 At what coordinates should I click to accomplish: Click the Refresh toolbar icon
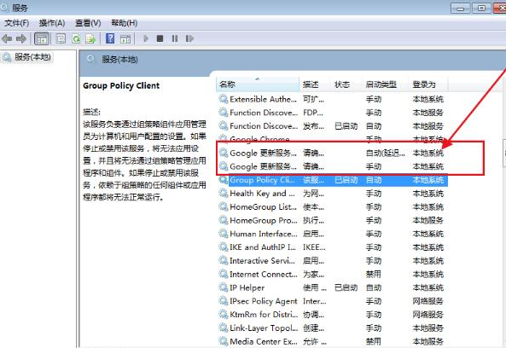[76, 39]
